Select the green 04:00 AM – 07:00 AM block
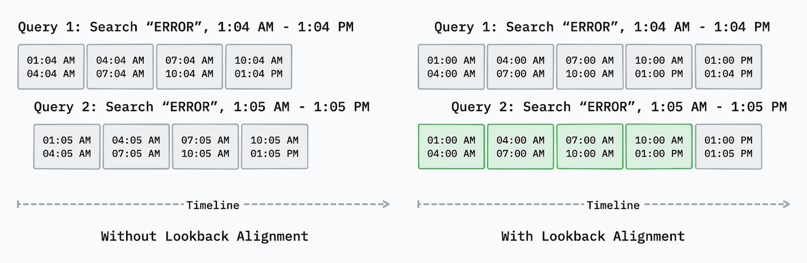This screenshot has height=263, width=807. [520, 146]
